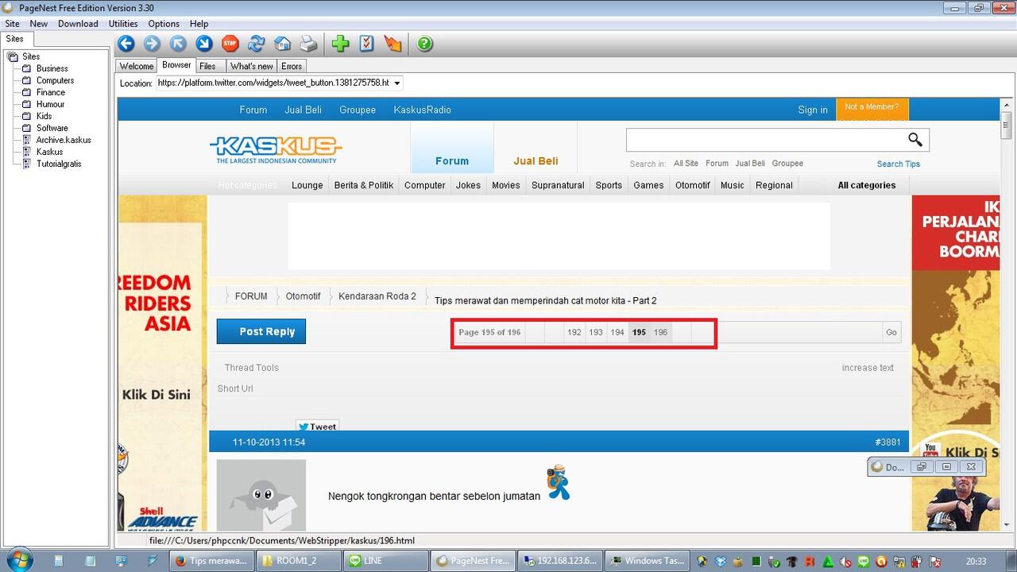This screenshot has height=572, width=1017.
Task: Select the Software folder in Sites tree
Action: (52, 128)
